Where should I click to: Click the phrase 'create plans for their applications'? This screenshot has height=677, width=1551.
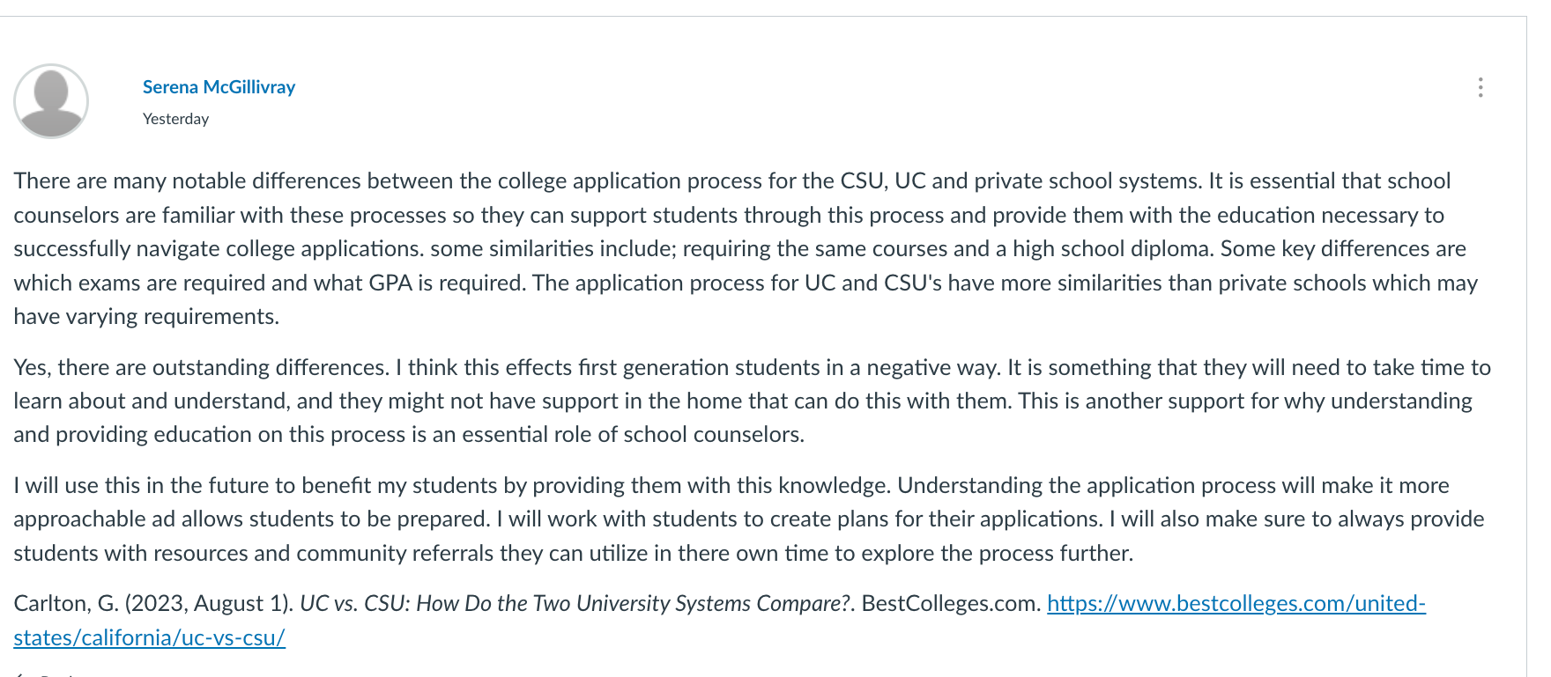(936, 519)
